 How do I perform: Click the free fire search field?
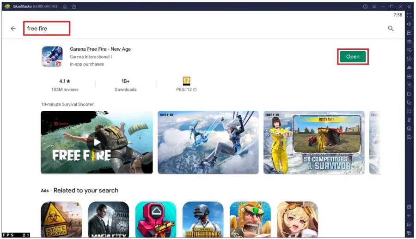(x=47, y=28)
